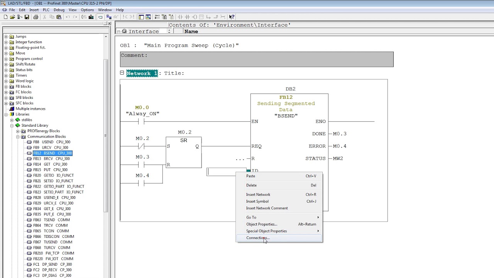Click the Interface node in table
Screen dimensions: 494x278
pos(143,32)
